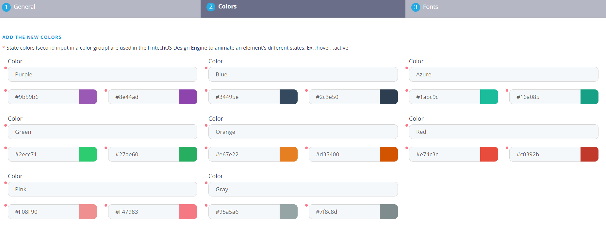Viewport: 606px width, 234px height.
Task: Focus the Azure color name field
Action: 503,74
